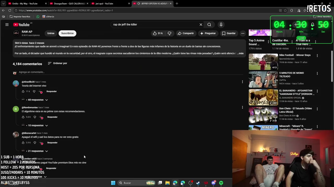Open Discord from the taskbar
This screenshot has width=334, height=187.
(213, 183)
